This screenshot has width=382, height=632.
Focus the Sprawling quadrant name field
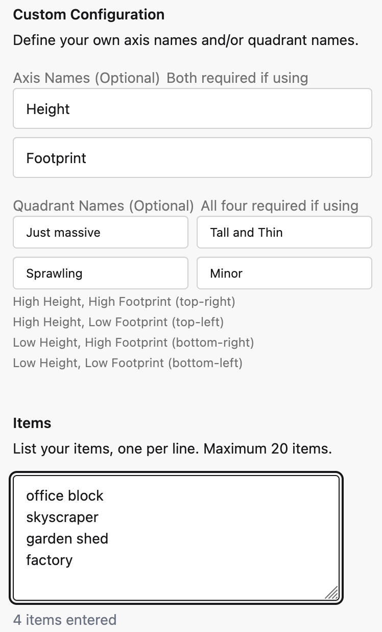(101, 274)
